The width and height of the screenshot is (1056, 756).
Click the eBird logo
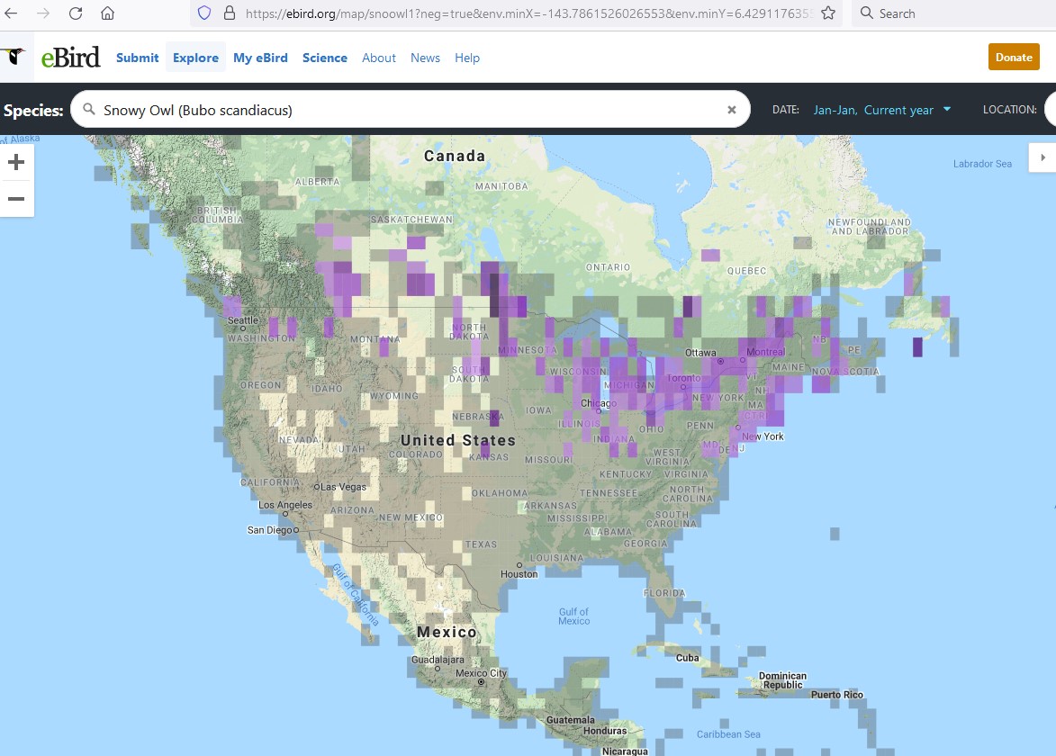[x=52, y=58]
